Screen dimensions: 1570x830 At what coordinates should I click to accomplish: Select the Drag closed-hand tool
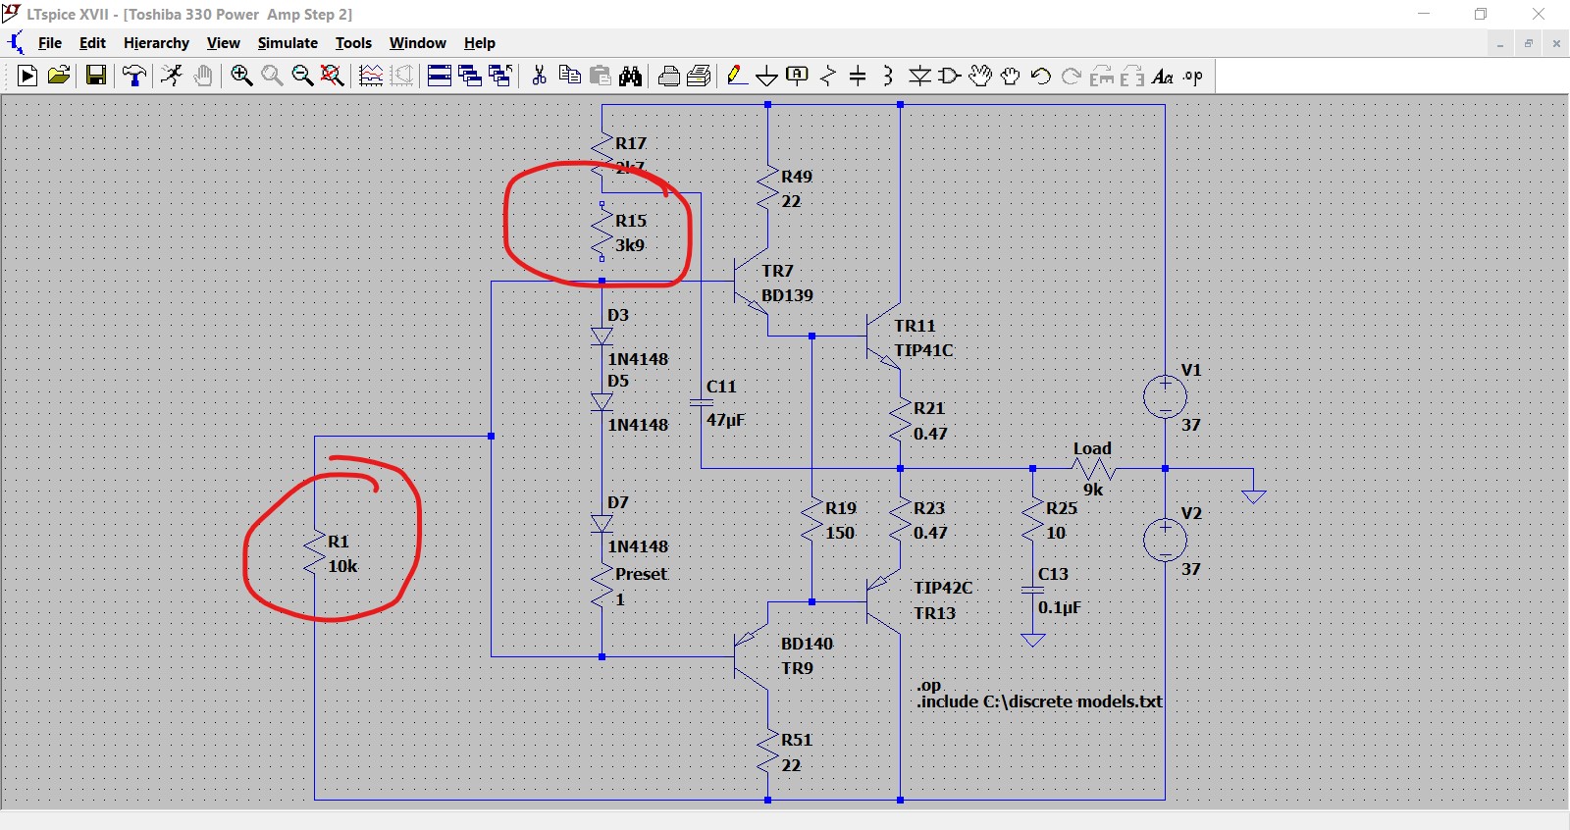[1011, 76]
